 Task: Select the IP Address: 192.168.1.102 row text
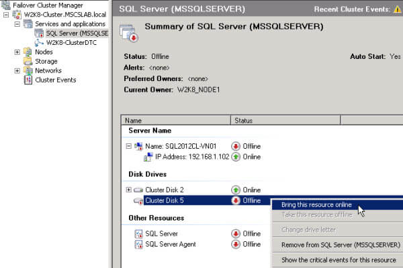(x=192, y=157)
